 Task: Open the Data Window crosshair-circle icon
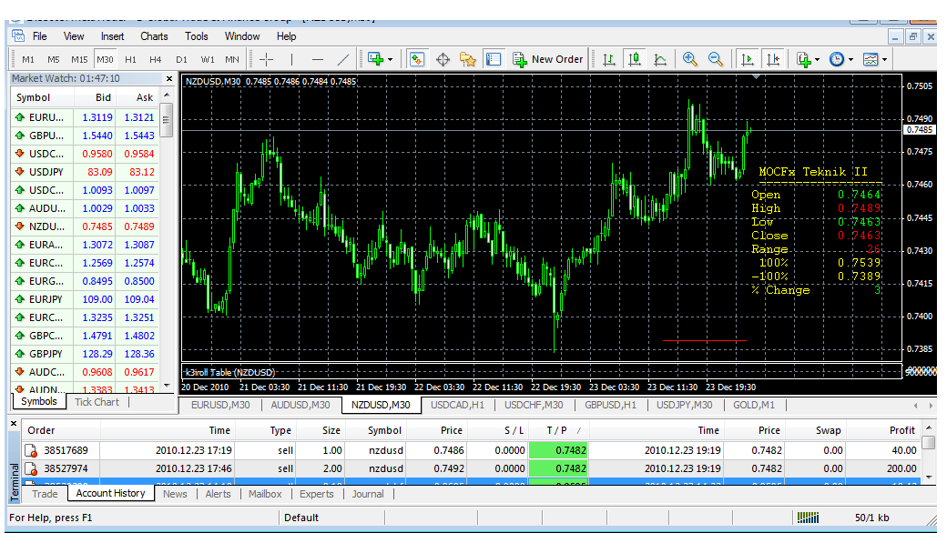[x=443, y=59]
